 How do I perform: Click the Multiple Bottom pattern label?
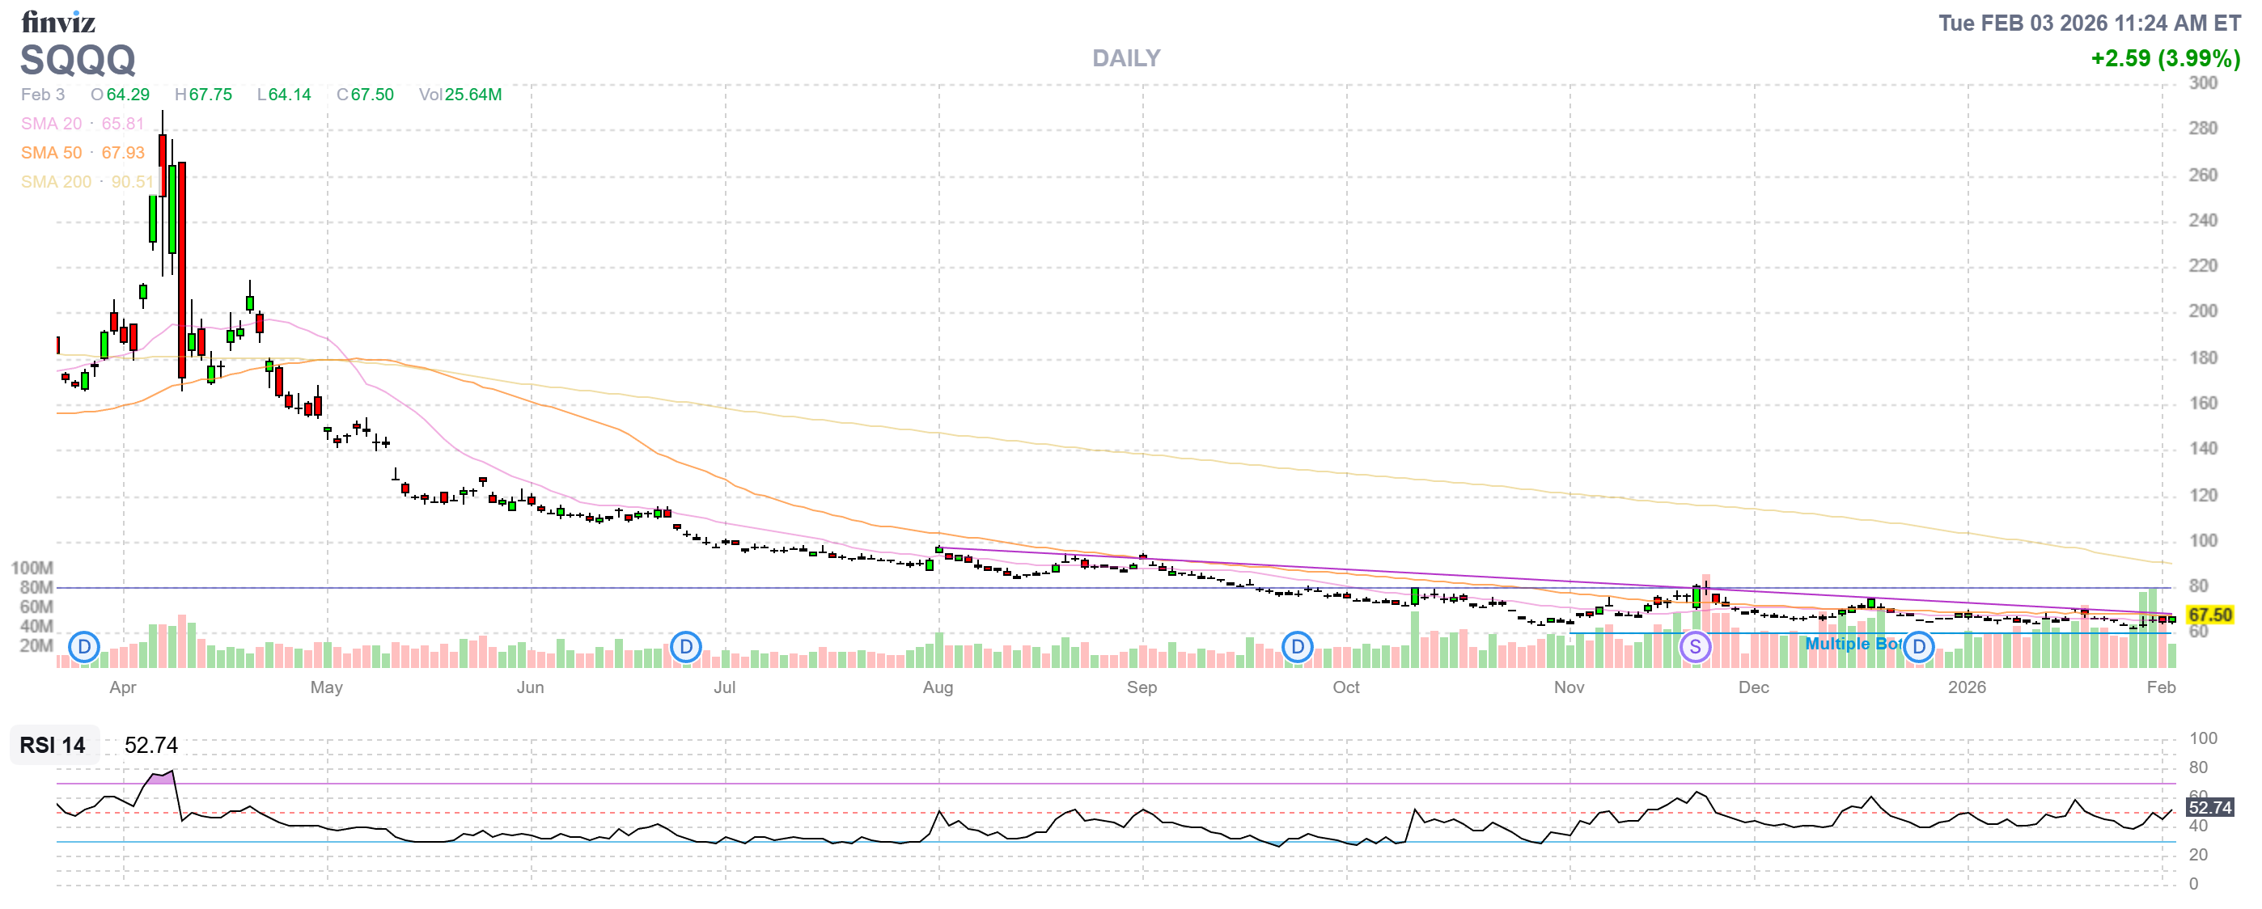coord(1851,644)
